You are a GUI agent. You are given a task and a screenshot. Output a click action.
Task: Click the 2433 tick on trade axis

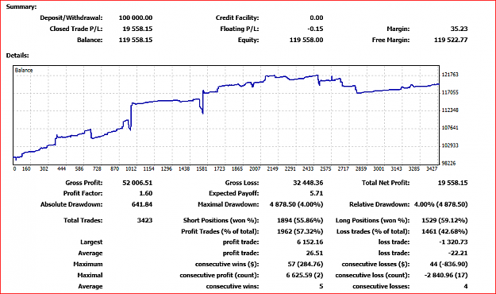[308, 169]
